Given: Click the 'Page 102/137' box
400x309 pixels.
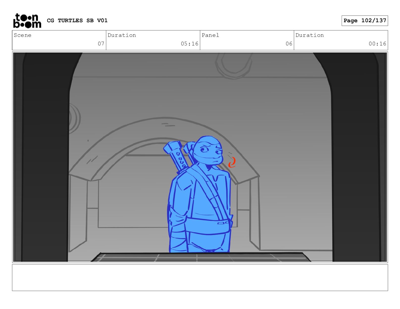Looking at the screenshot, I should (365, 20).
